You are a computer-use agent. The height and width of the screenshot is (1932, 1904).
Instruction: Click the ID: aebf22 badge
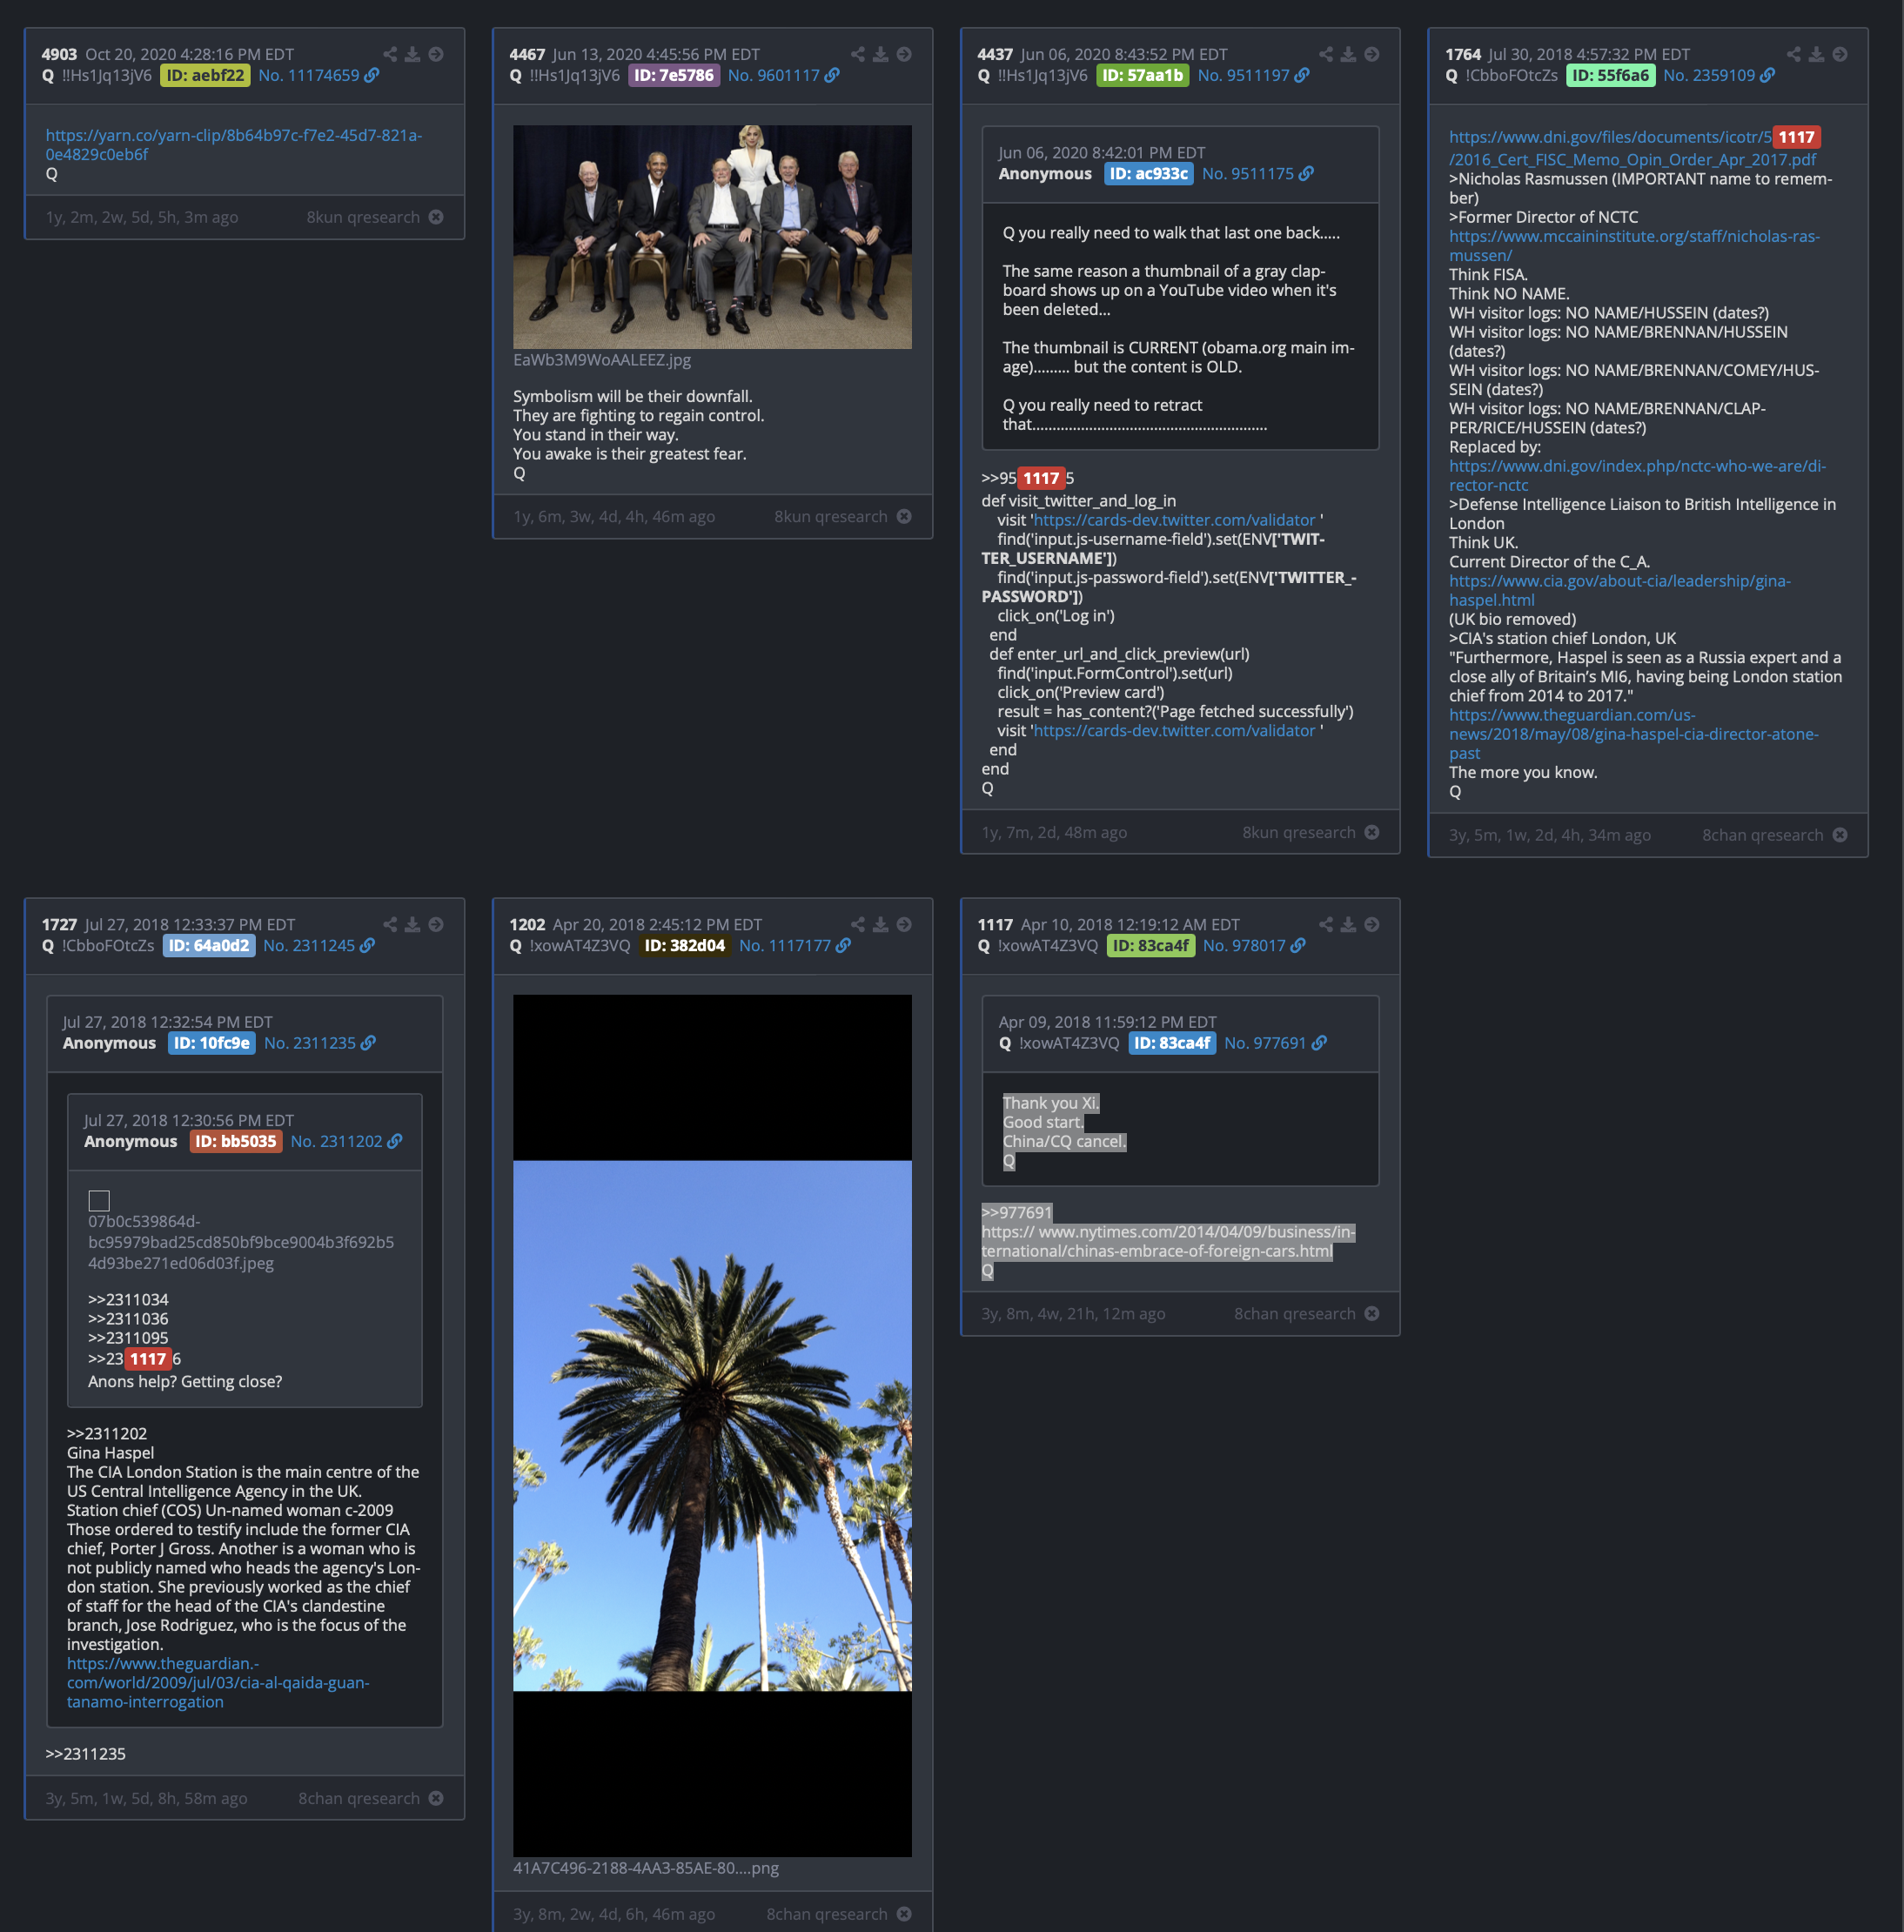pos(205,75)
